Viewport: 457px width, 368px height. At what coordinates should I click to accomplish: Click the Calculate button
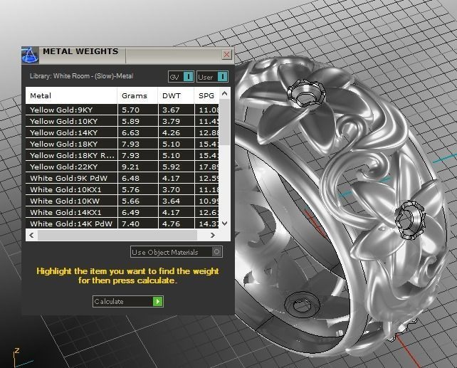click(x=128, y=302)
